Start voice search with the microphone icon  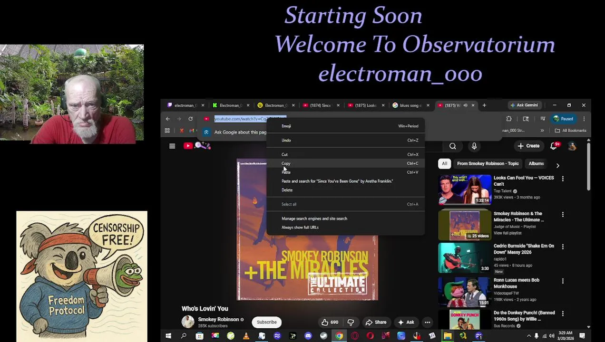(474, 146)
